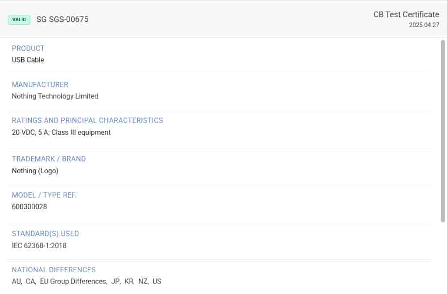This screenshot has height=294, width=447.
Task: Select certificate number SG SGS-00675
Action: point(62,19)
